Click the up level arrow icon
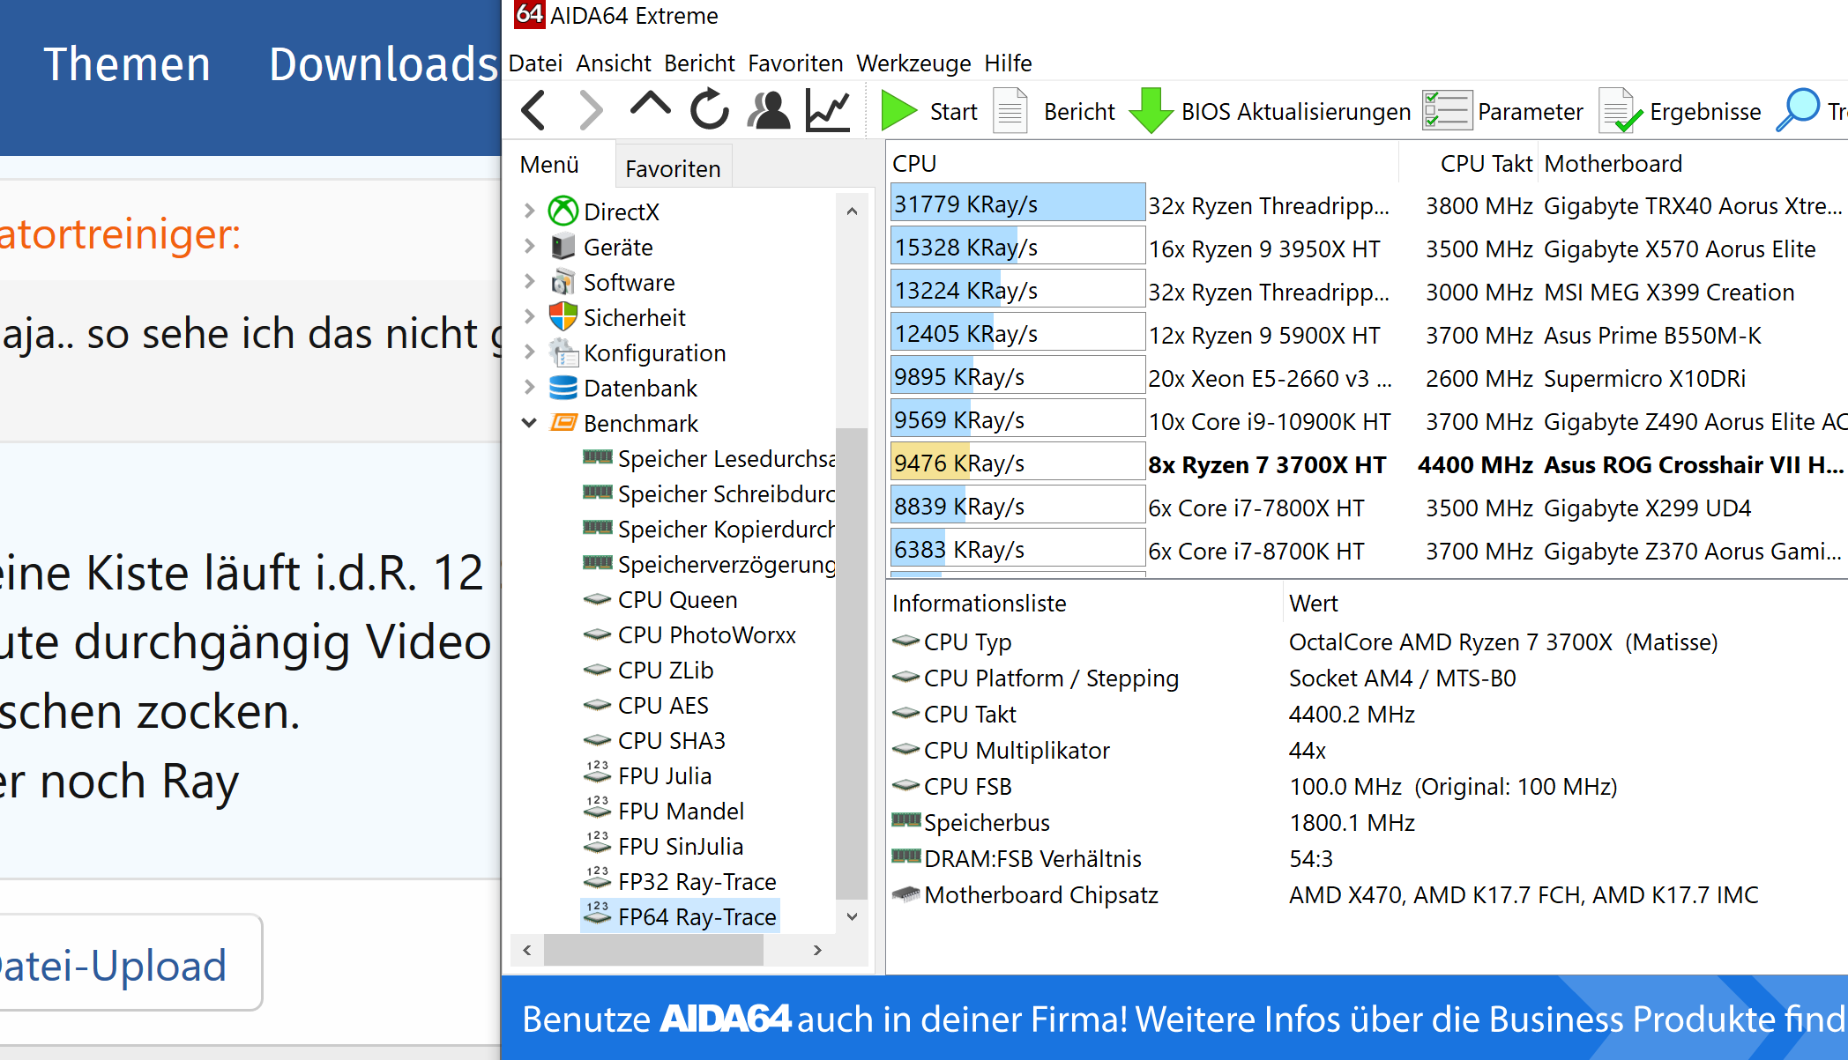 tap(651, 106)
